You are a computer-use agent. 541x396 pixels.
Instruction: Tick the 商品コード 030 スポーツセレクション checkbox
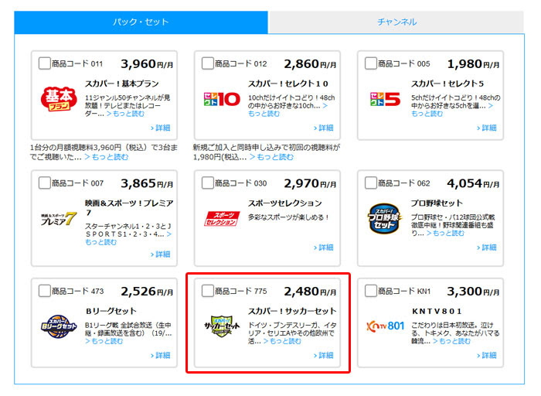(x=208, y=183)
